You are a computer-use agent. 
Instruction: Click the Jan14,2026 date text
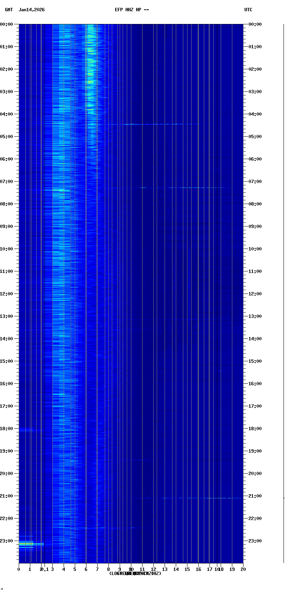click(x=31, y=10)
